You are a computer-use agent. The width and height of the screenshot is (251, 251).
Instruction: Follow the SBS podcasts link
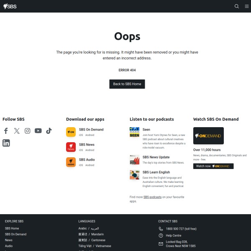152,197
